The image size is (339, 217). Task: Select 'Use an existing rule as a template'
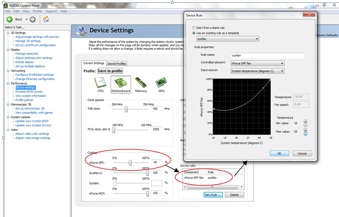pyautogui.click(x=194, y=33)
